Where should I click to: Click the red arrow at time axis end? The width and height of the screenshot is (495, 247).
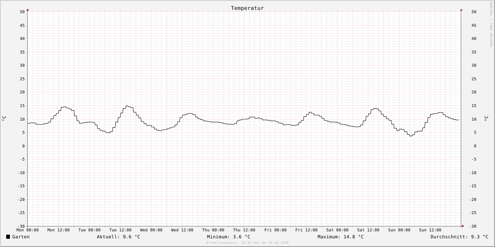coord(463,226)
